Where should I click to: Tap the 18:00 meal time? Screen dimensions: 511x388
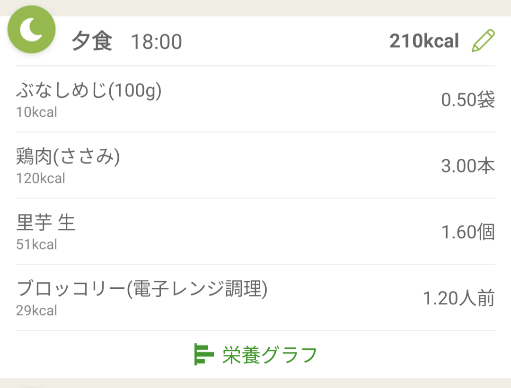click(x=156, y=42)
